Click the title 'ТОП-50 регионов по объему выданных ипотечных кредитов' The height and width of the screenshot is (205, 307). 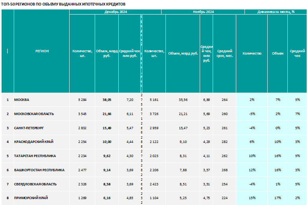(63, 4)
